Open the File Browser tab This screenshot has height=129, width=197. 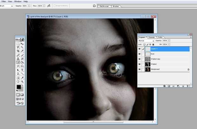(x=104, y=6)
